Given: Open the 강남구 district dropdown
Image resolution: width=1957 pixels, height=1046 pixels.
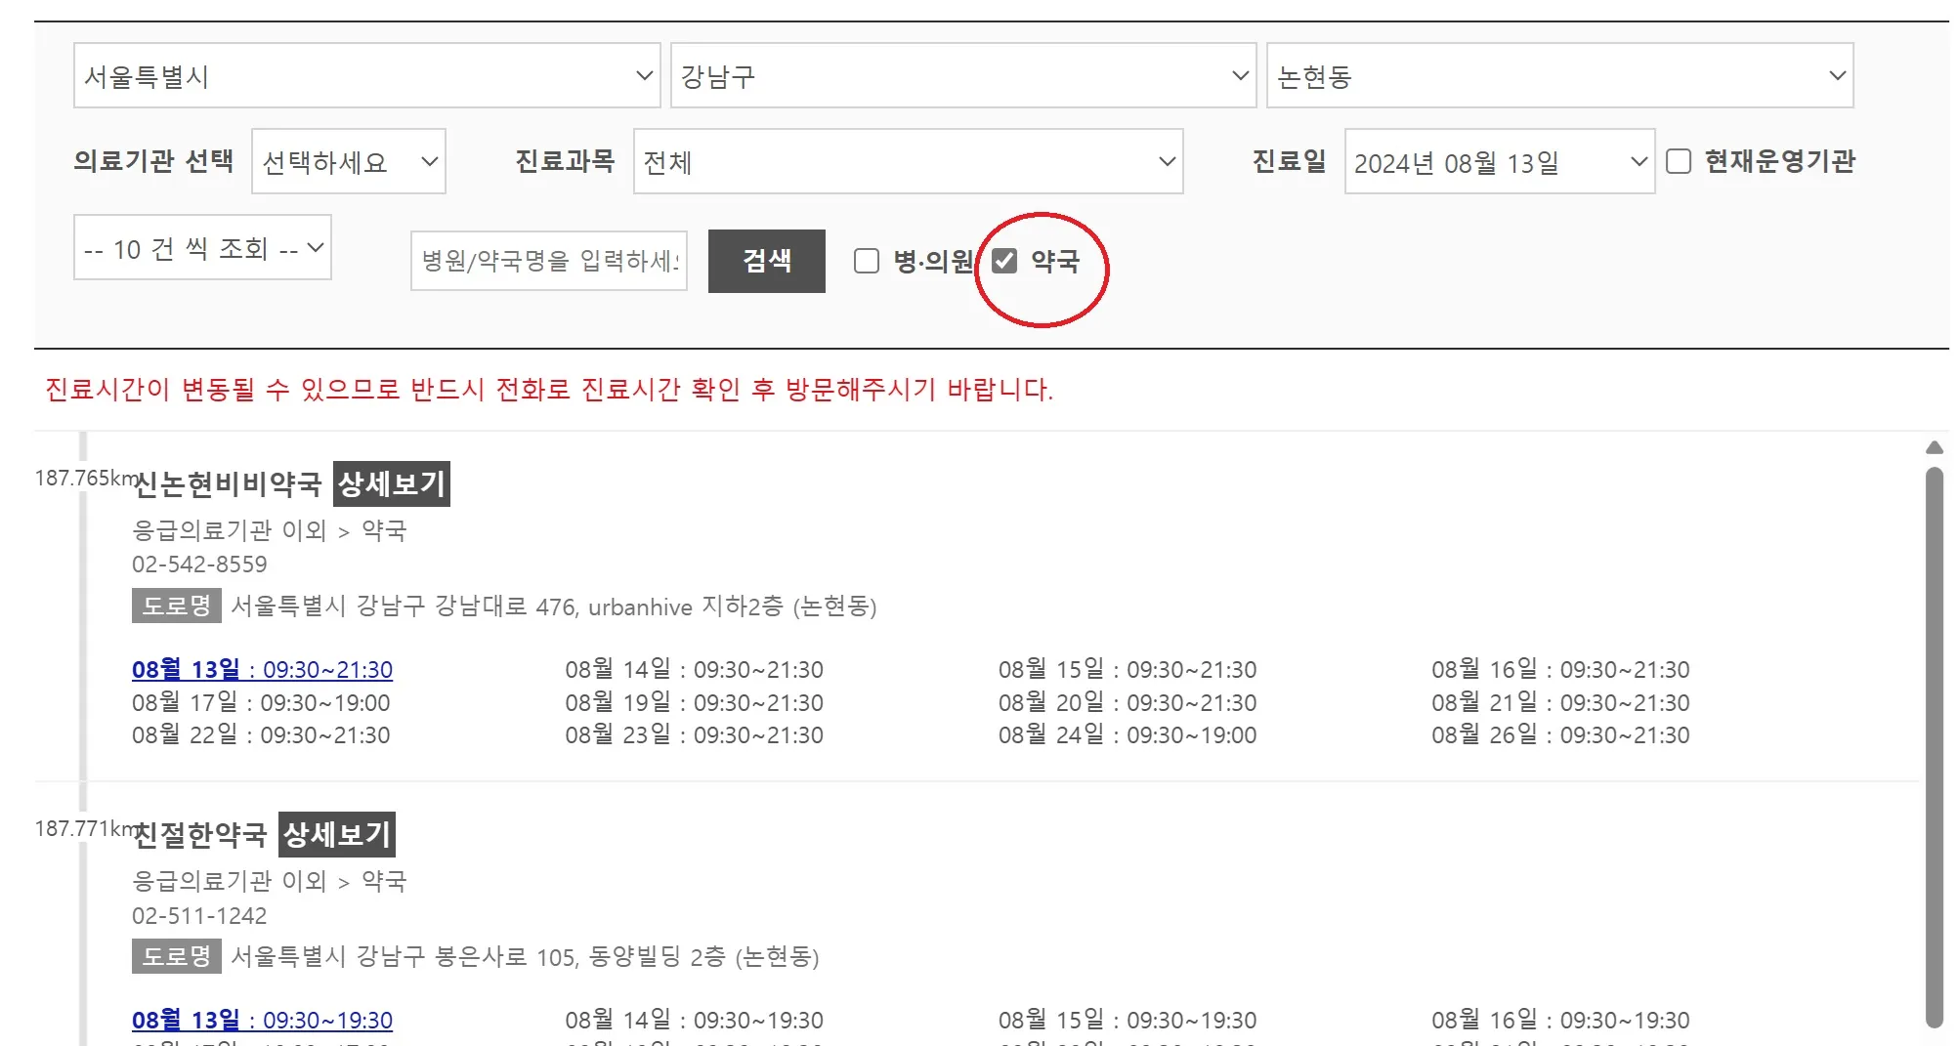Looking at the screenshot, I should (x=963, y=75).
